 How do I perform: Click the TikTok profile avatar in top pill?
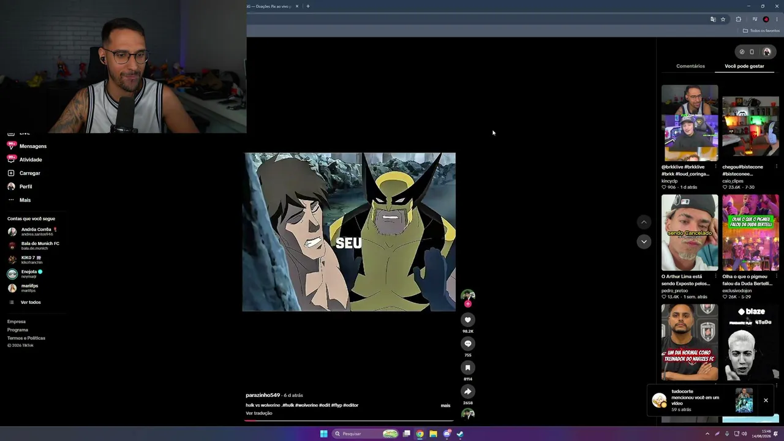pyautogui.click(x=767, y=52)
